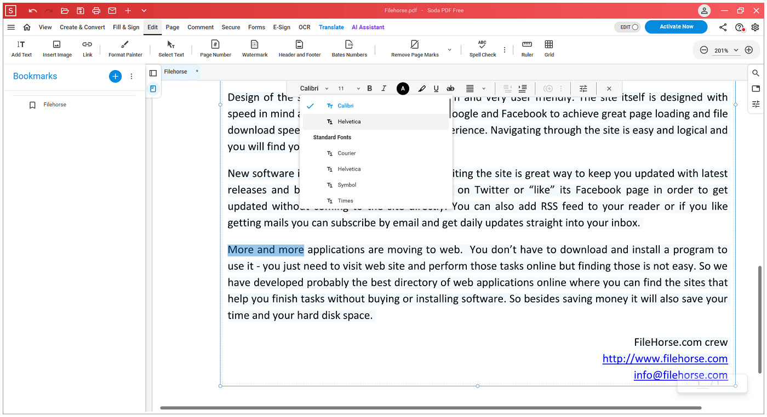The height and width of the screenshot is (417, 767).
Task: Open the View tab
Action: (x=45, y=27)
